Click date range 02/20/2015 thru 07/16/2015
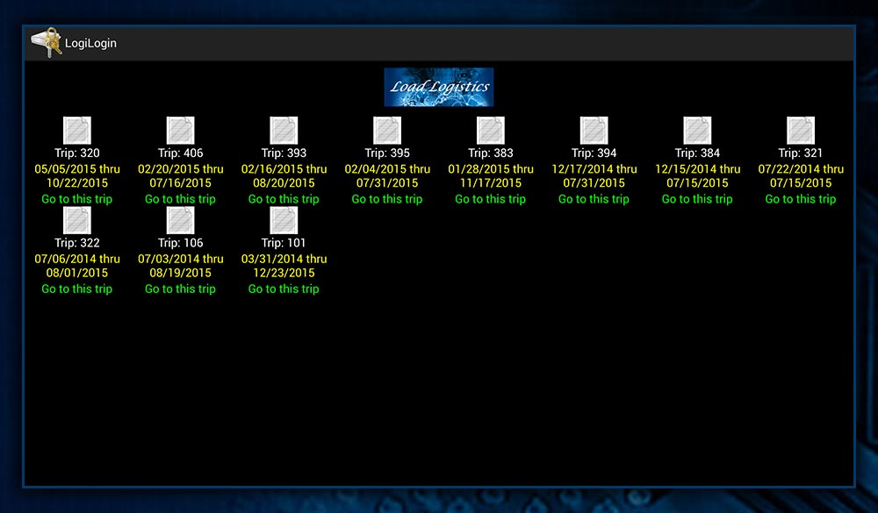The image size is (878, 513). point(180,176)
